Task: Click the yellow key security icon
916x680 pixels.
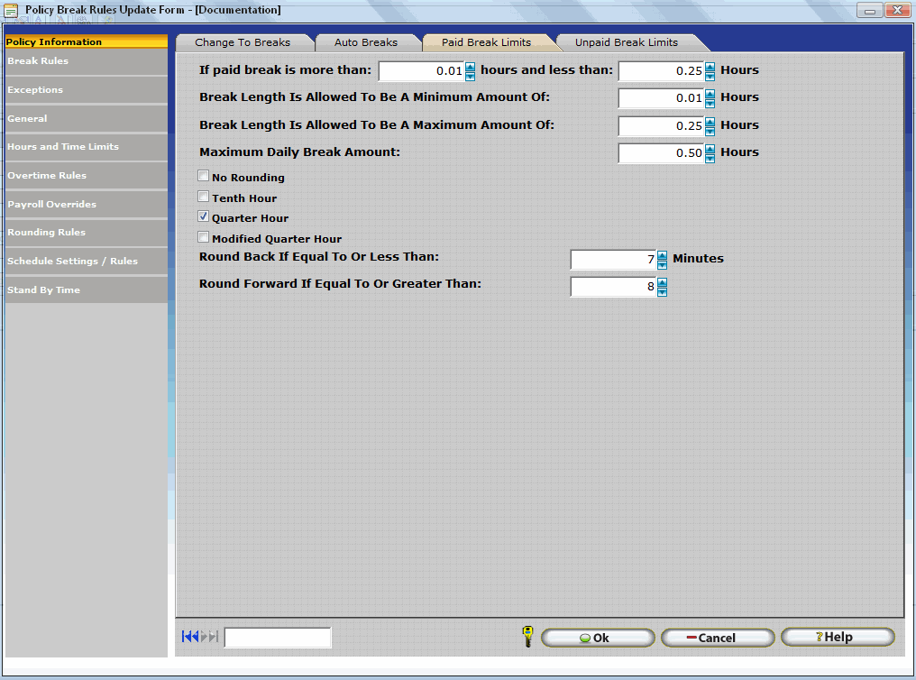Action: point(527,637)
